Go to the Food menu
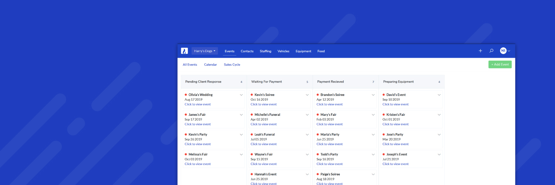Viewport: 555px width, 185px height. (321, 51)
